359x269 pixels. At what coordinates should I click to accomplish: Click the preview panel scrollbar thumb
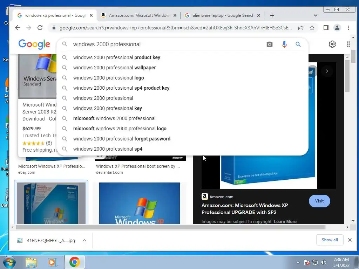(x=347, y=76)
